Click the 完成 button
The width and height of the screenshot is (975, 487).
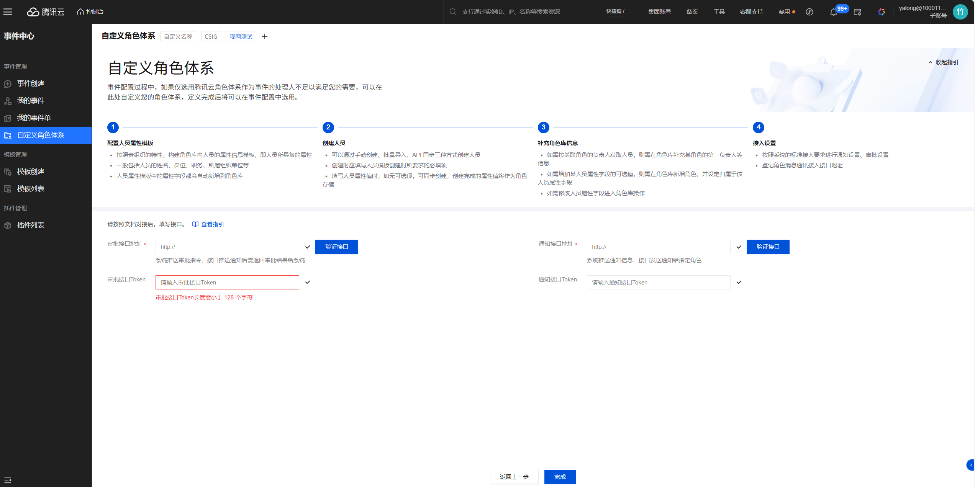560,477
